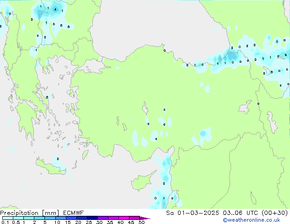Select the 5–10 mm legend color swatch
Image resolution: width=290 pixels, height=224 pixels.
pos(50,218)
